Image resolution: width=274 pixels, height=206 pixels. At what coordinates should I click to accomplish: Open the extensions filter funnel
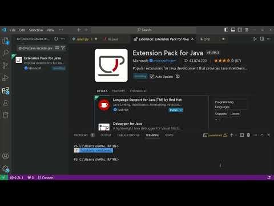[63, 48]
